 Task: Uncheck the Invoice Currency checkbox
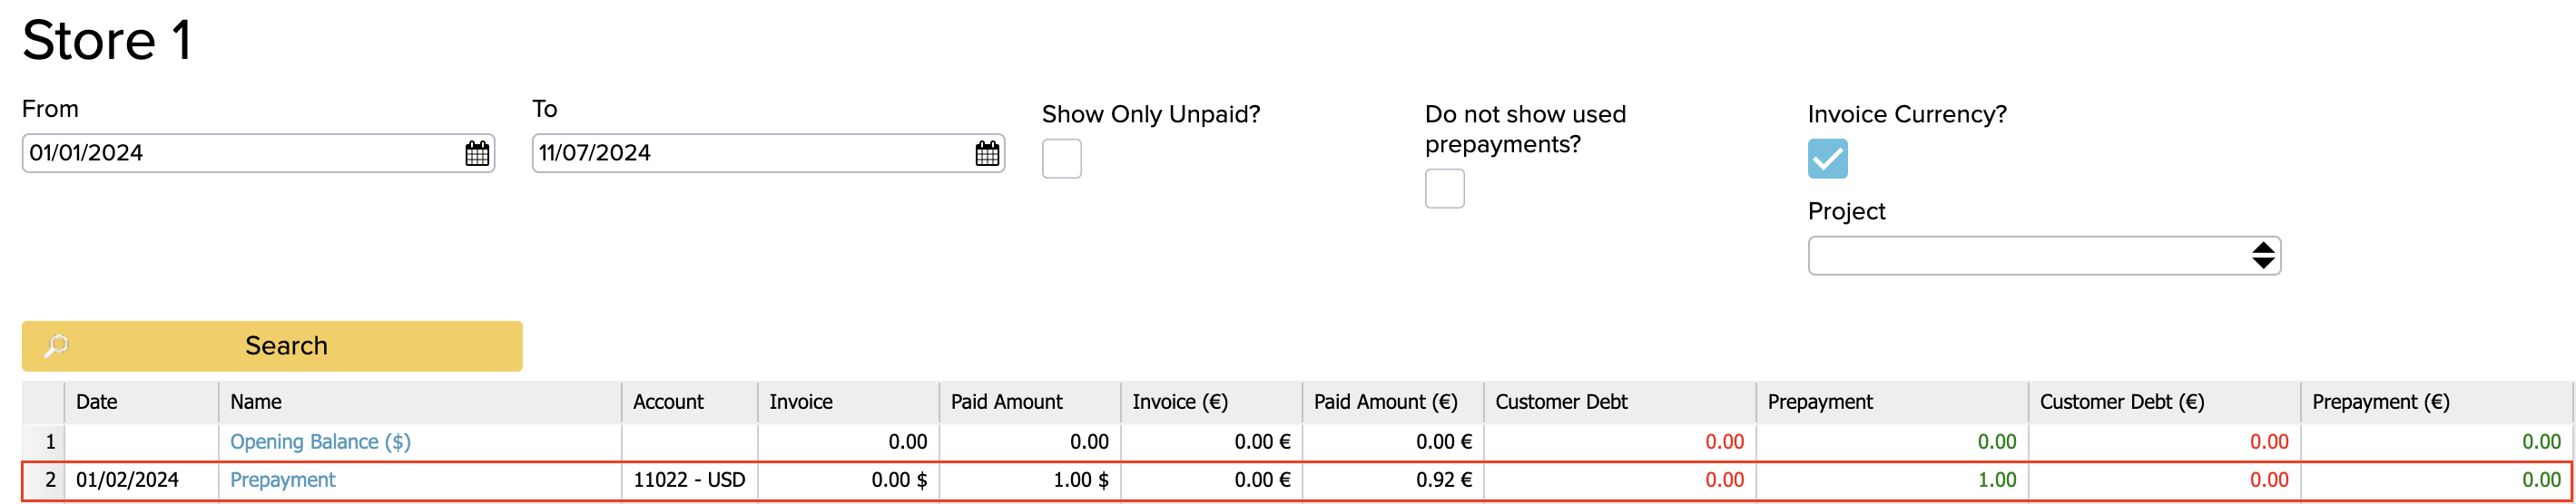click(1827, 159)
